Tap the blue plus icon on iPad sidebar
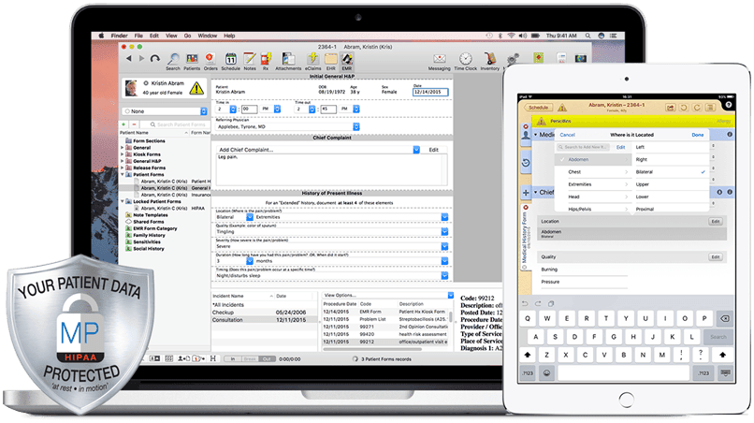Screen dimensions: 754x423 coord(526,193)
